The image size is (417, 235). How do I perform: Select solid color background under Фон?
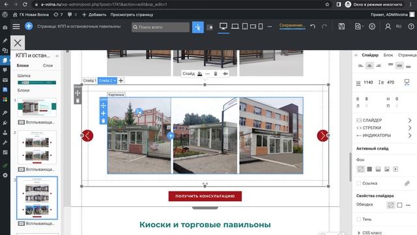coord(369,169)
